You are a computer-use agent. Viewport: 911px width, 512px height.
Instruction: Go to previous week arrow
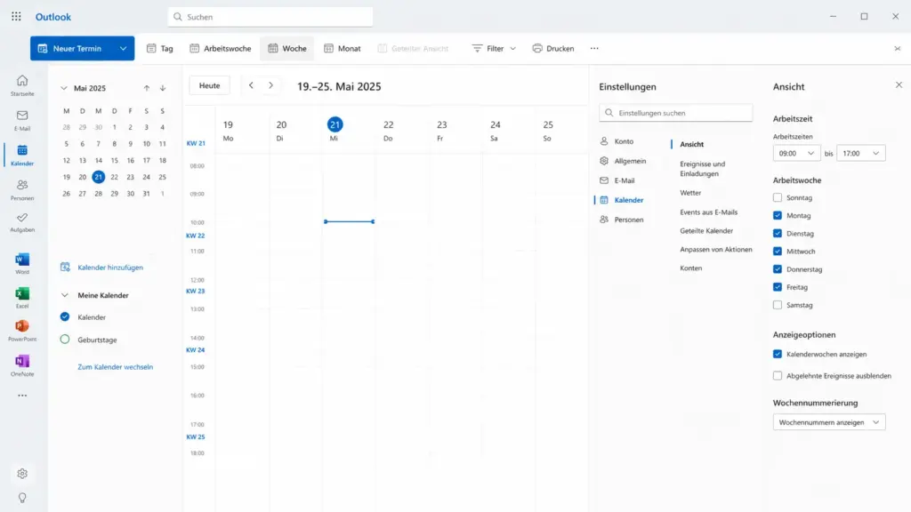coord(251,85)
